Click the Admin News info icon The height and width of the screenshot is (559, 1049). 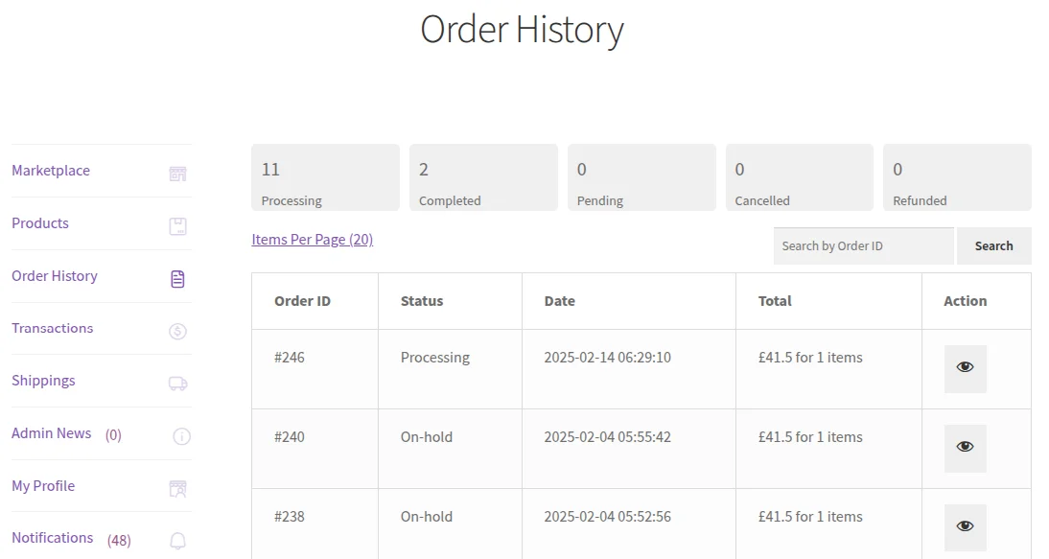pyautogui.click(x=181, y=433)
